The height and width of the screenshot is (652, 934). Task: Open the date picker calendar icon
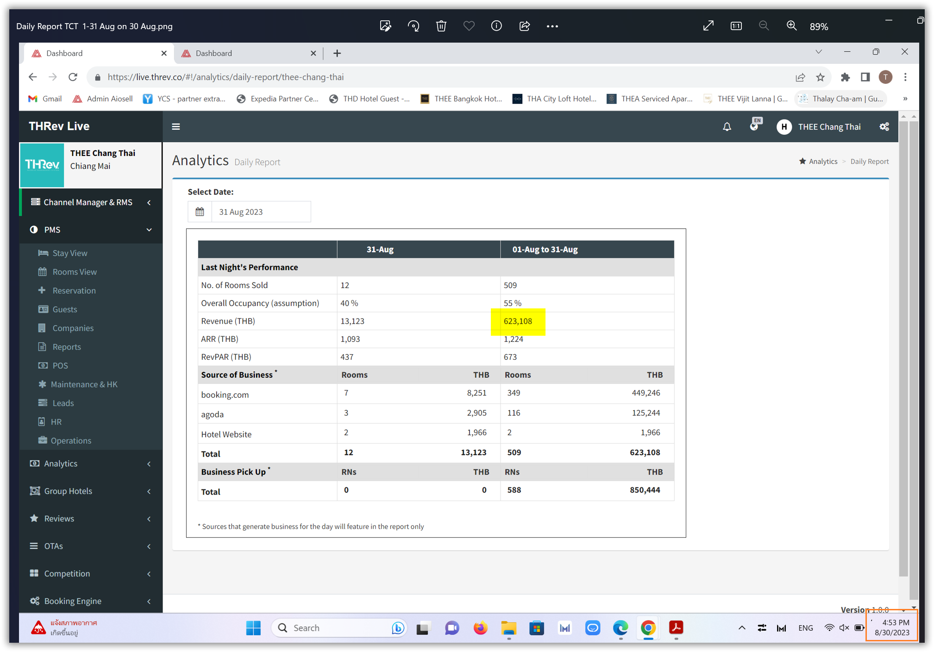pos(200,212)
